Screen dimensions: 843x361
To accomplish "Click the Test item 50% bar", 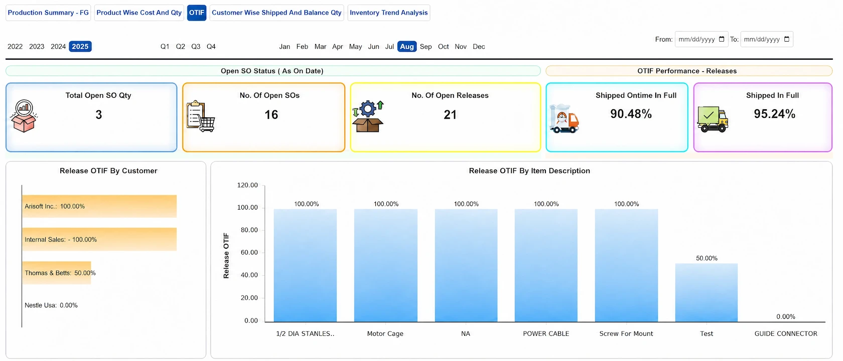I will click(707, 293).
